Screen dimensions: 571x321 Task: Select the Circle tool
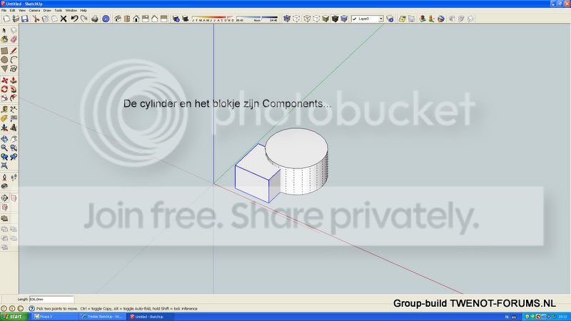(4, 60)
